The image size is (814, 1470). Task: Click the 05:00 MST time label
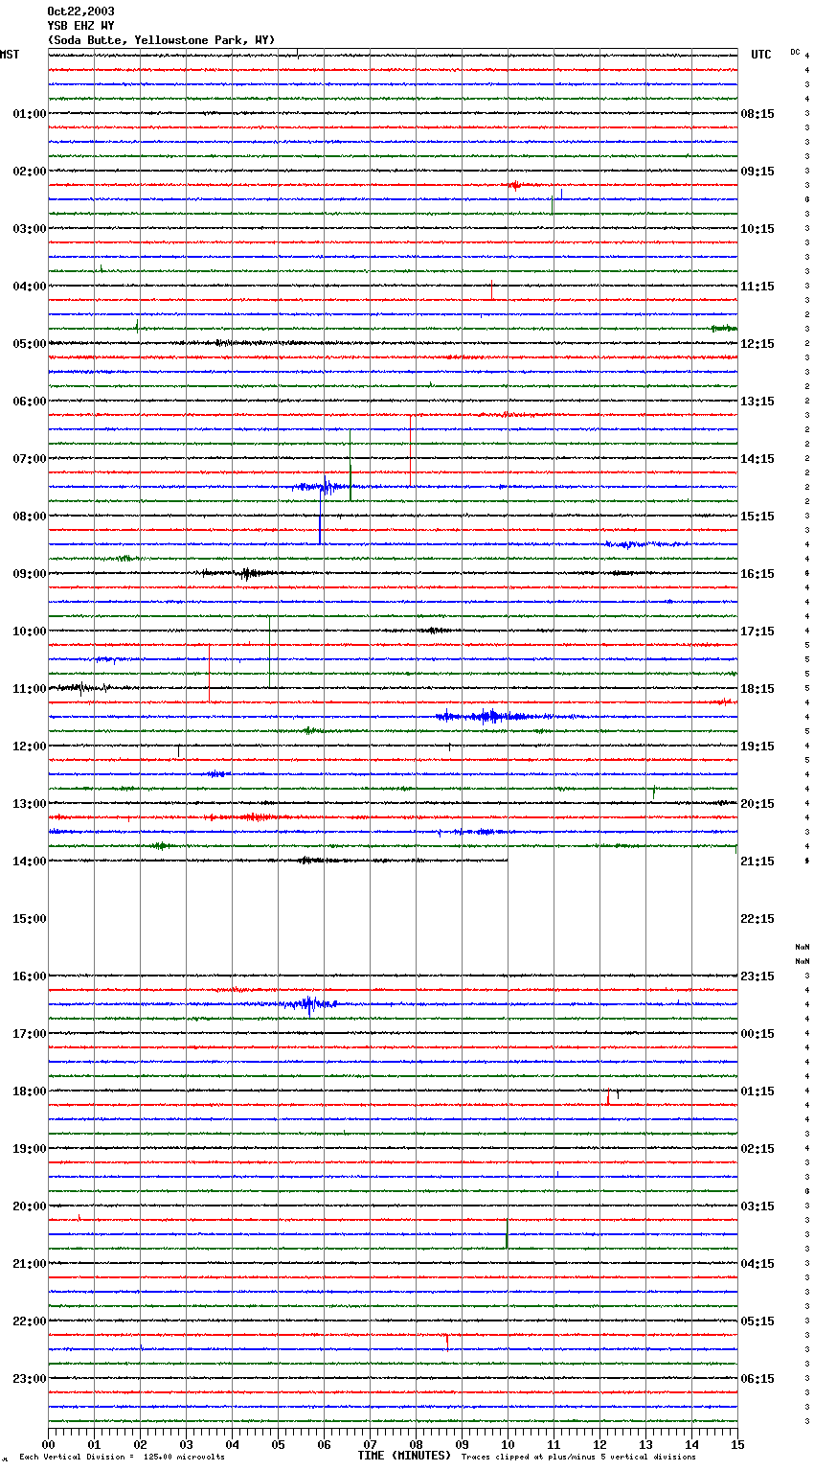[30, 344]
